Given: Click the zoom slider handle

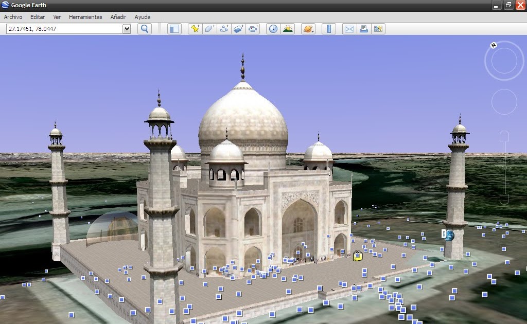Looking at the screenshot, I should (x=504, y=167).
